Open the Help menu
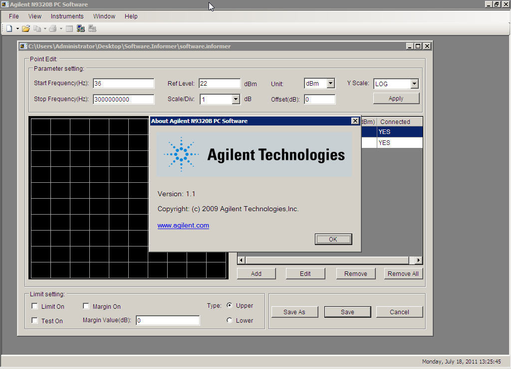This screenshot has width=511, height=369. 131,16
